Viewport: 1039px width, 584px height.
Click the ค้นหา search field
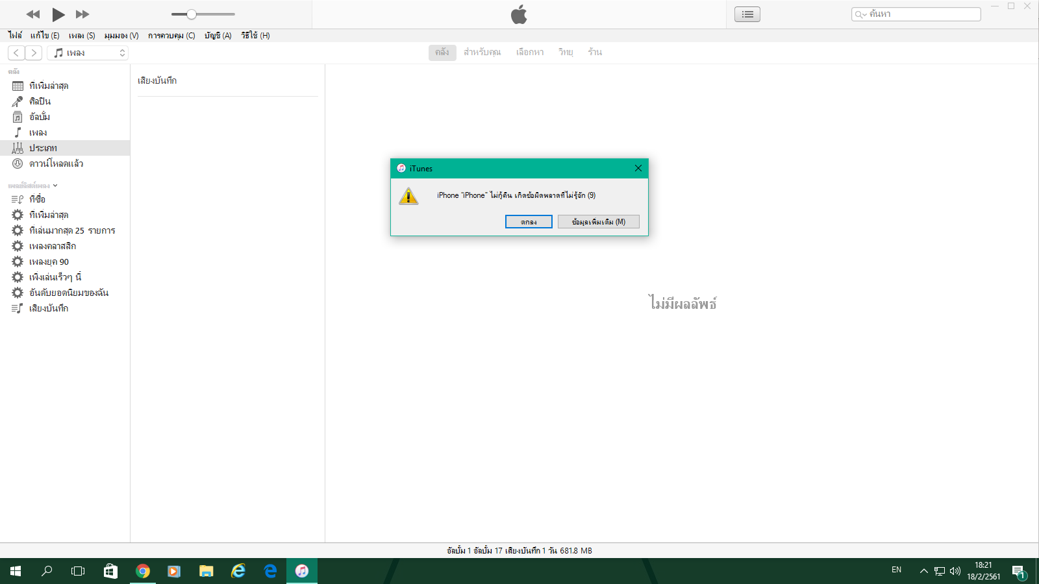tap(916, 14)
